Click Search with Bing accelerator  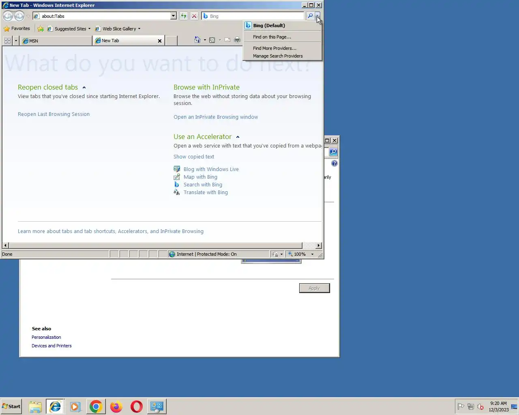point(203,185)
